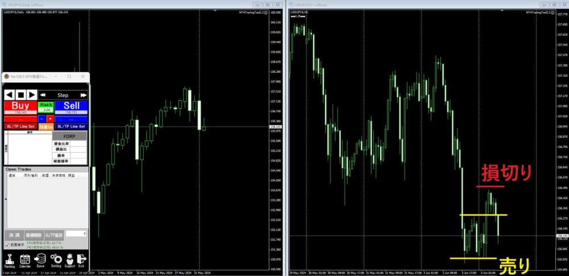Click the 決済価格 column header

point(59,175)
